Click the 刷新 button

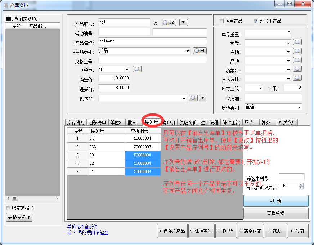coord(276,201)
